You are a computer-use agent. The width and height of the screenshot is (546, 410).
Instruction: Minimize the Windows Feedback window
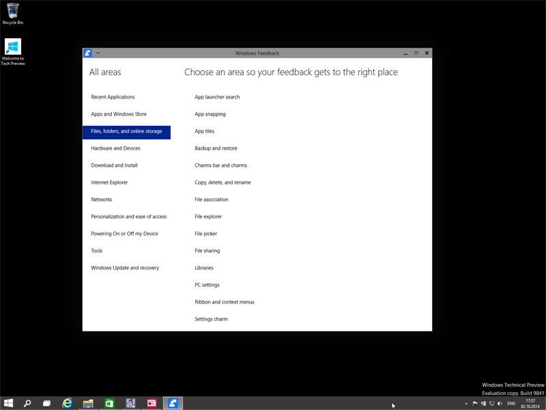pos(405,53)
